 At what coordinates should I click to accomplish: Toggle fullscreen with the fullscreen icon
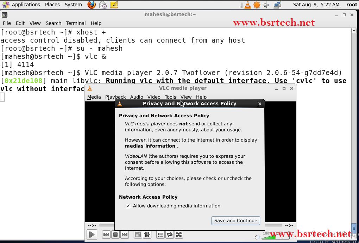(138, 235)
